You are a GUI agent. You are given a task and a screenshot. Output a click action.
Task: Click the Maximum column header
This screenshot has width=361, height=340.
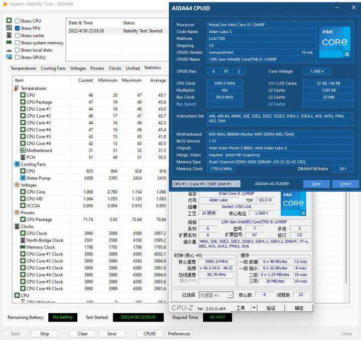pos(132,80)
